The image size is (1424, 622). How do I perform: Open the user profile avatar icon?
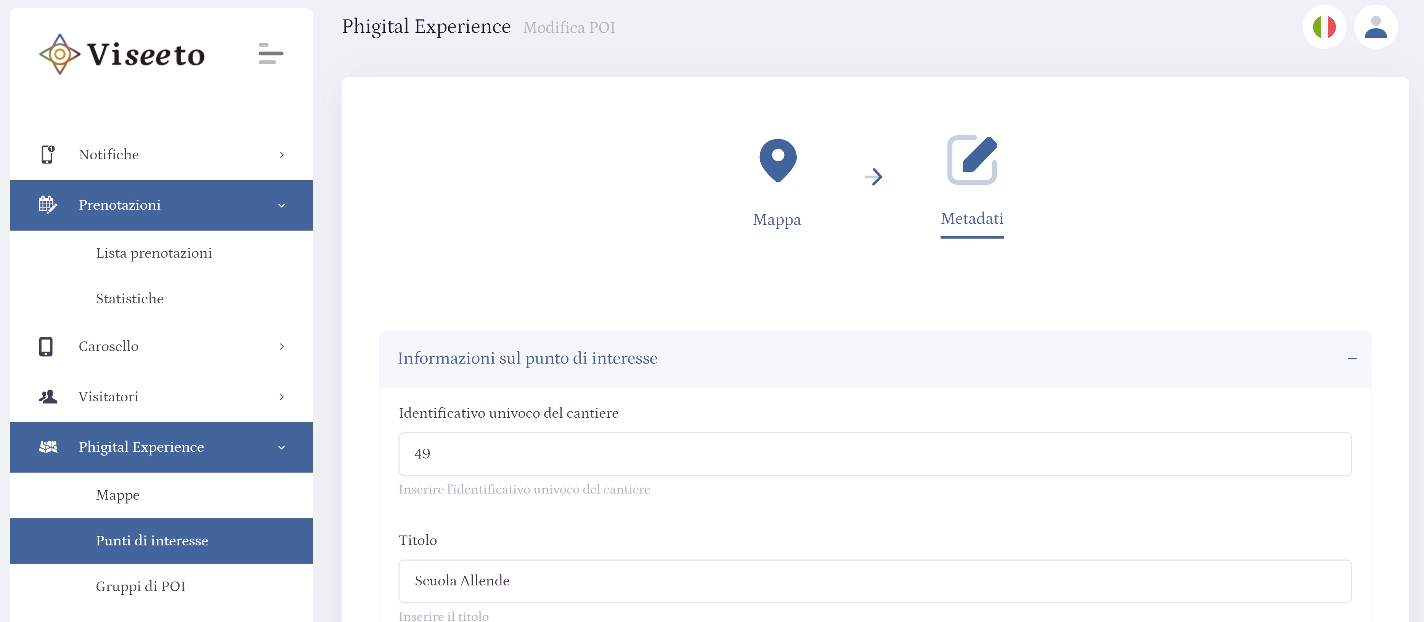(x=1375, y=27)
